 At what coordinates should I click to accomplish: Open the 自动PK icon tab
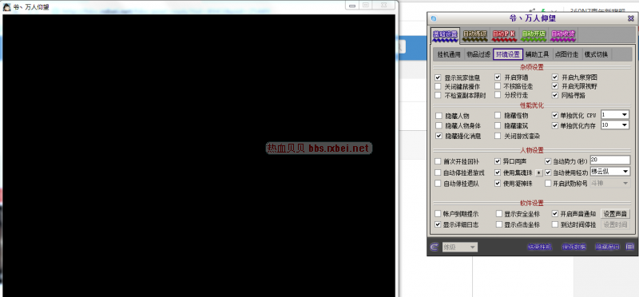tap(504, 35)
